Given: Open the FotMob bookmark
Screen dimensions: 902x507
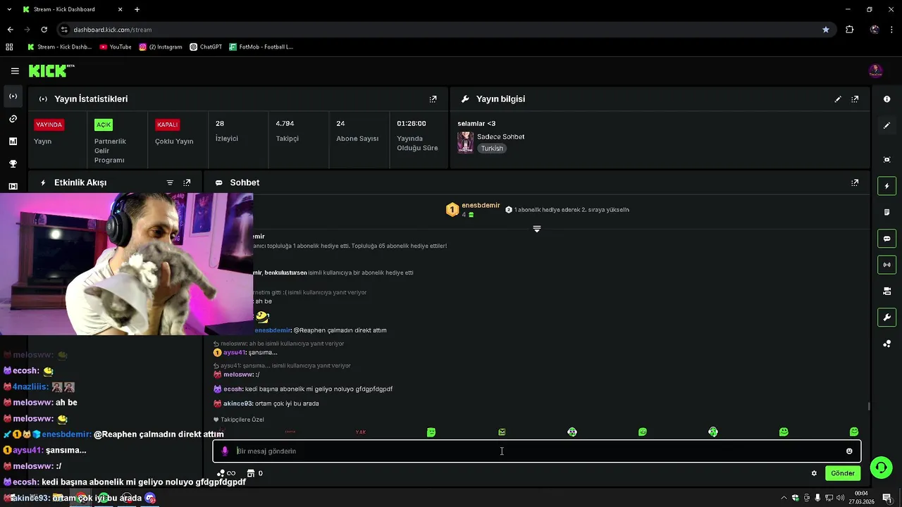Looking at the screenshot, I should 261,47.
